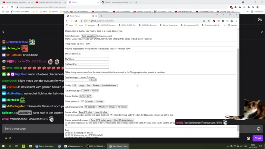Image resolution: width=265 pixels, height=149 pixels.
Task: Select Mi Like advertising type
Action: click(x=95, y=91)
